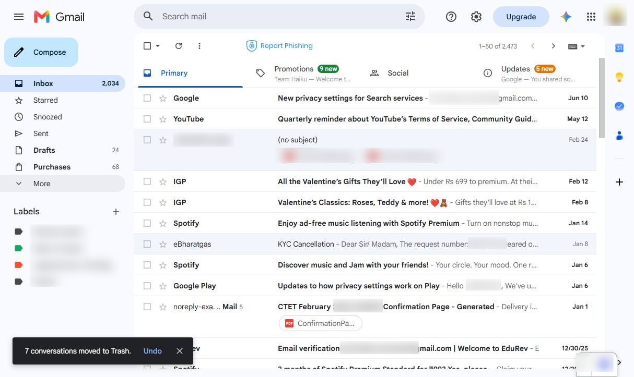
Task: Star the eBharatgas email
Action: click(163, 244)
